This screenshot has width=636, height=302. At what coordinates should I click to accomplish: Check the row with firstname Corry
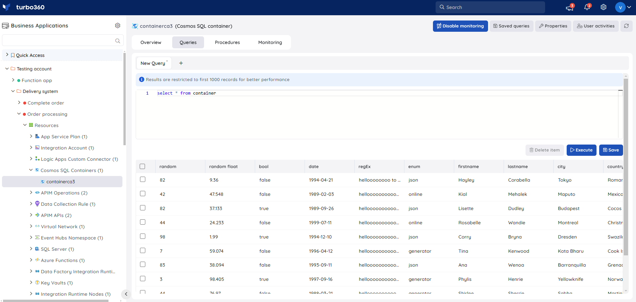[x=143, y=236]
